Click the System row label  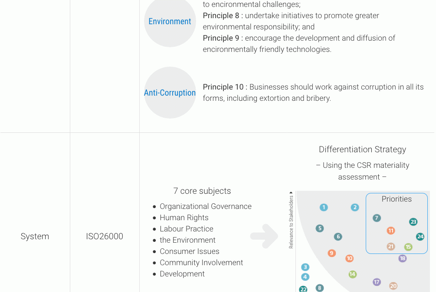(35, 236)
